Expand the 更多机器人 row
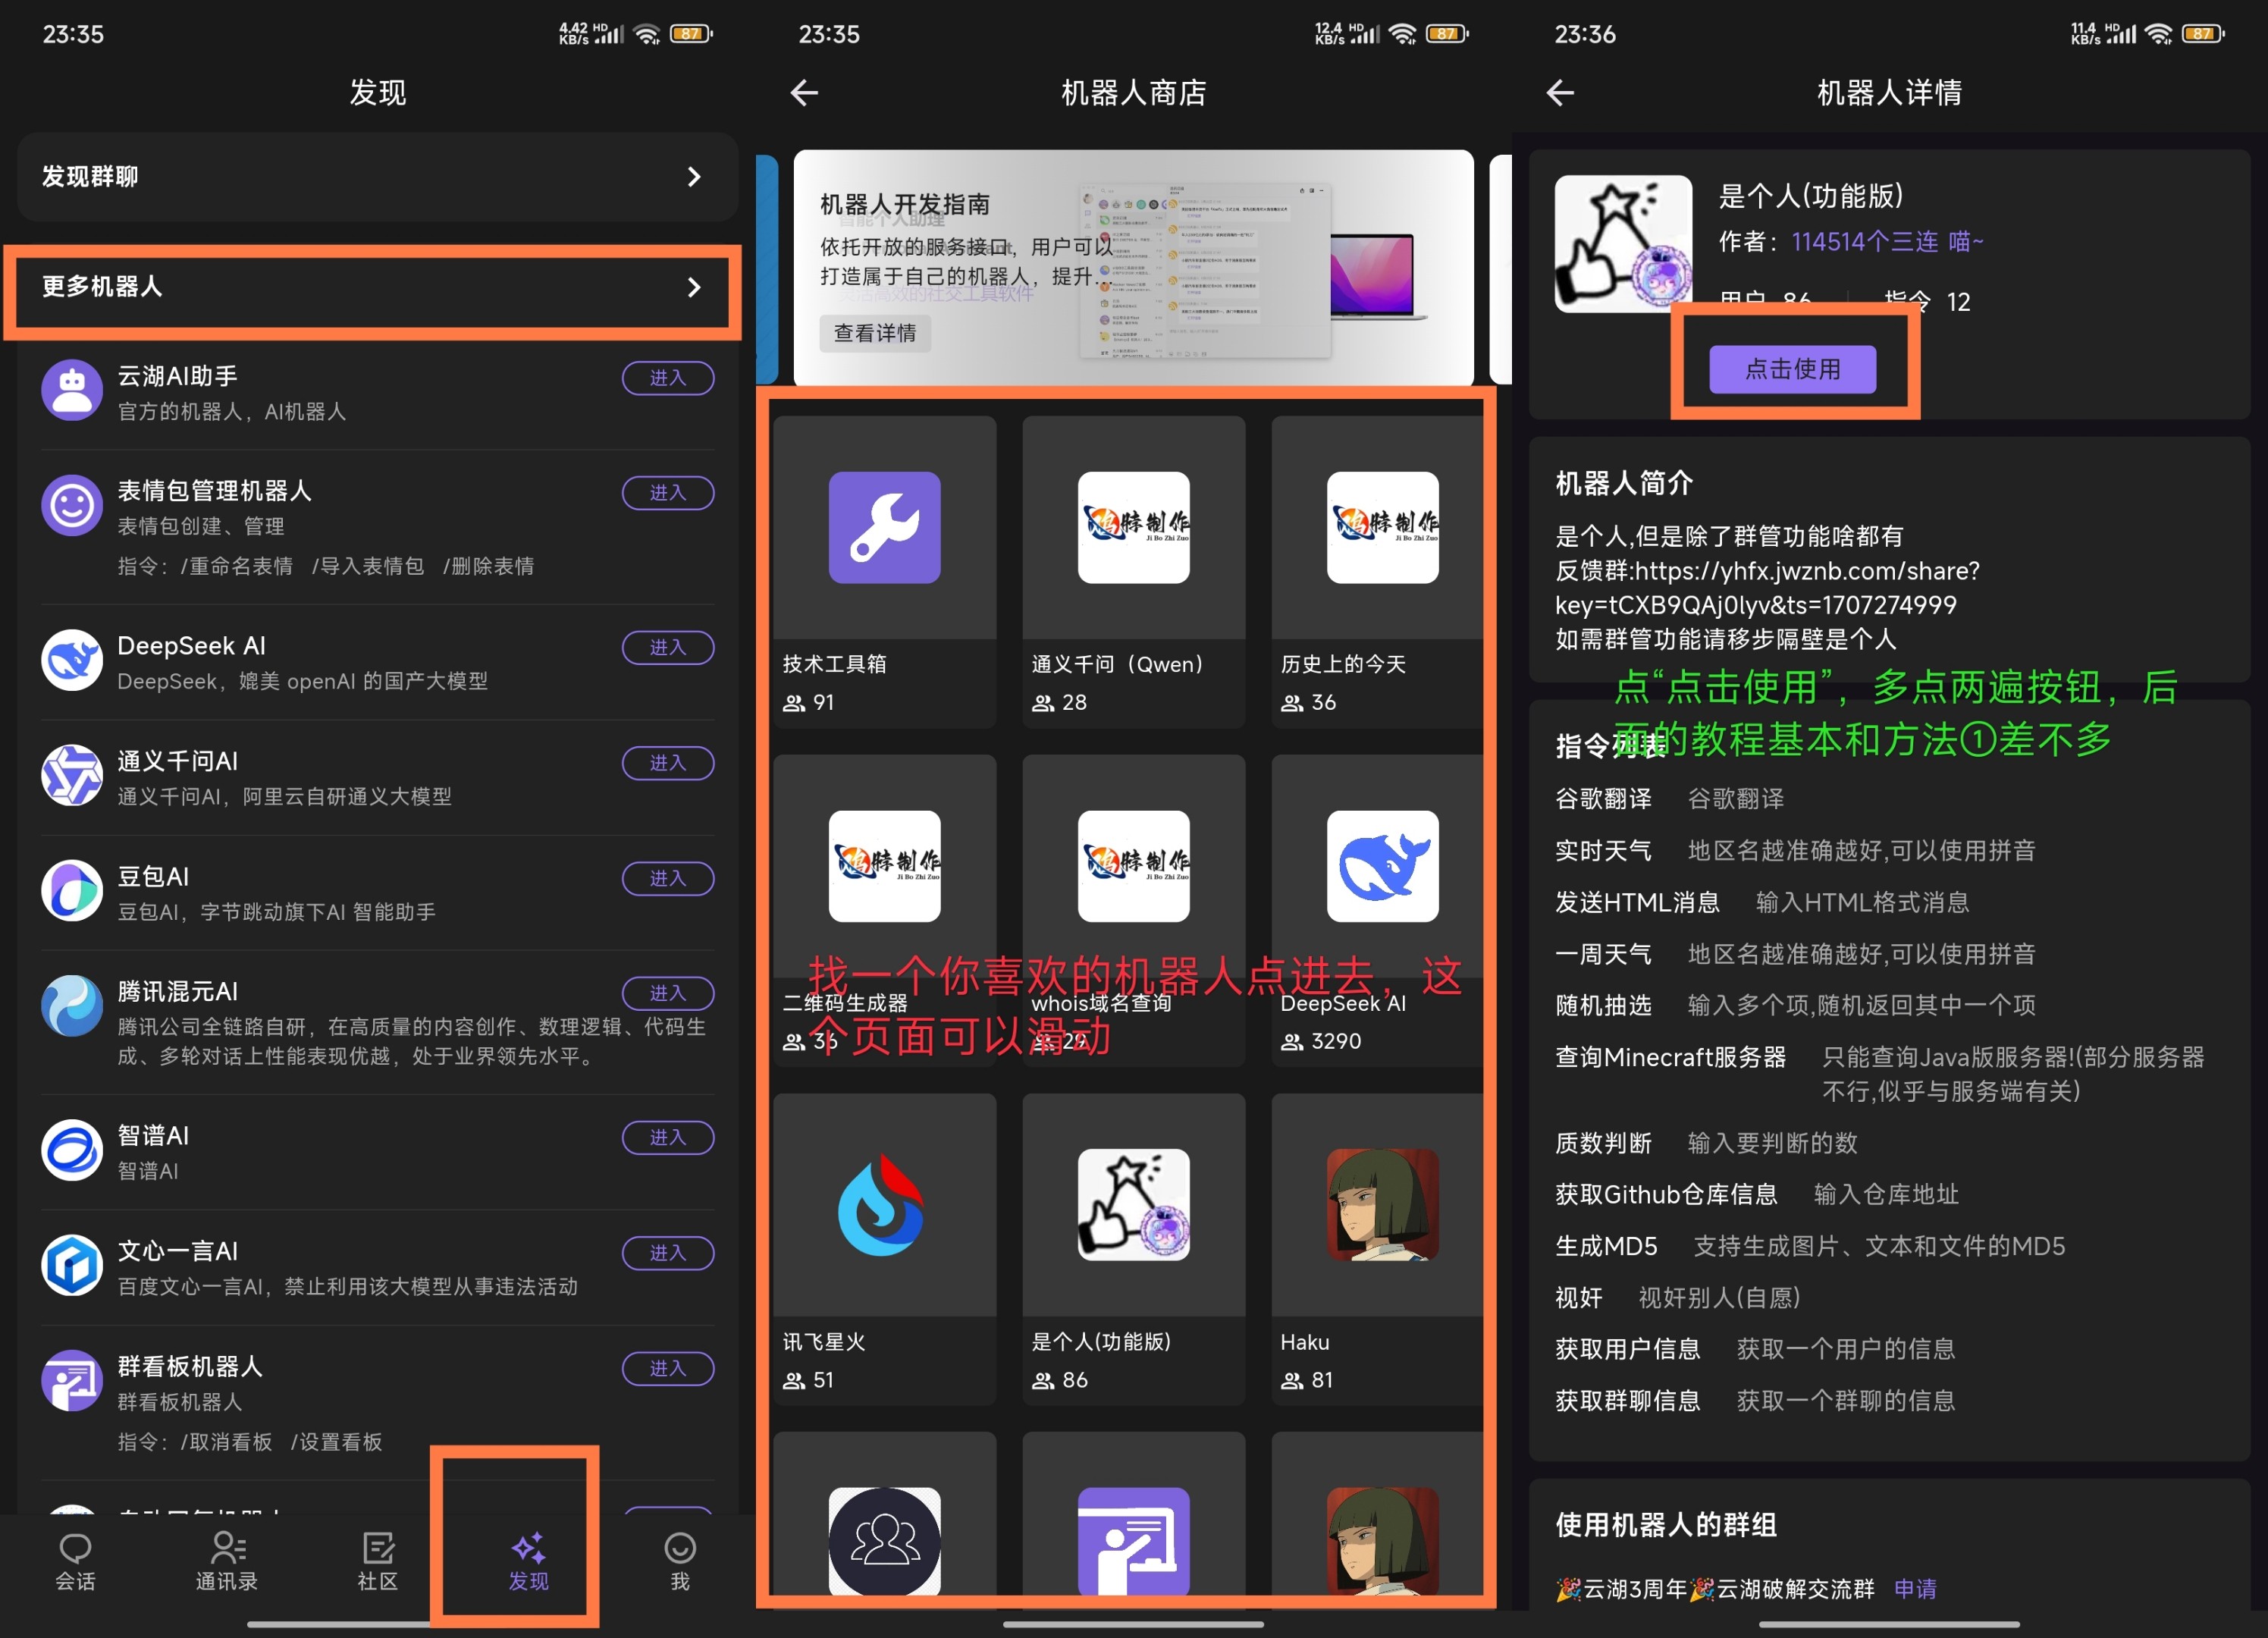Image resolution: width=2268 pixels, height=1638 pixels. click(x=377, y=288)
